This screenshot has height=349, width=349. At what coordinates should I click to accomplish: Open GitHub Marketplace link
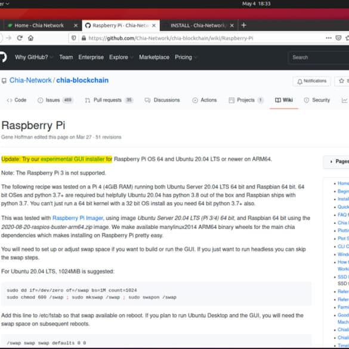(154, 57)
